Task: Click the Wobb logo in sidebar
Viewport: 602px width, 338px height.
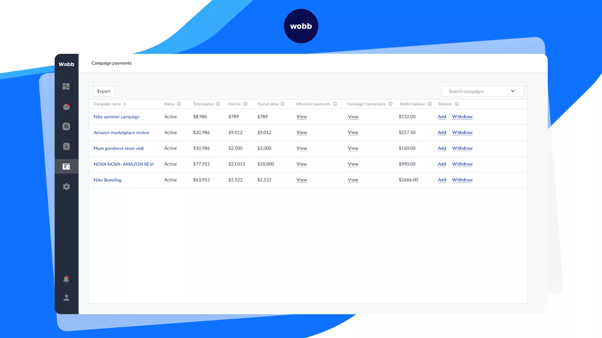Action: tap(66, 64)
